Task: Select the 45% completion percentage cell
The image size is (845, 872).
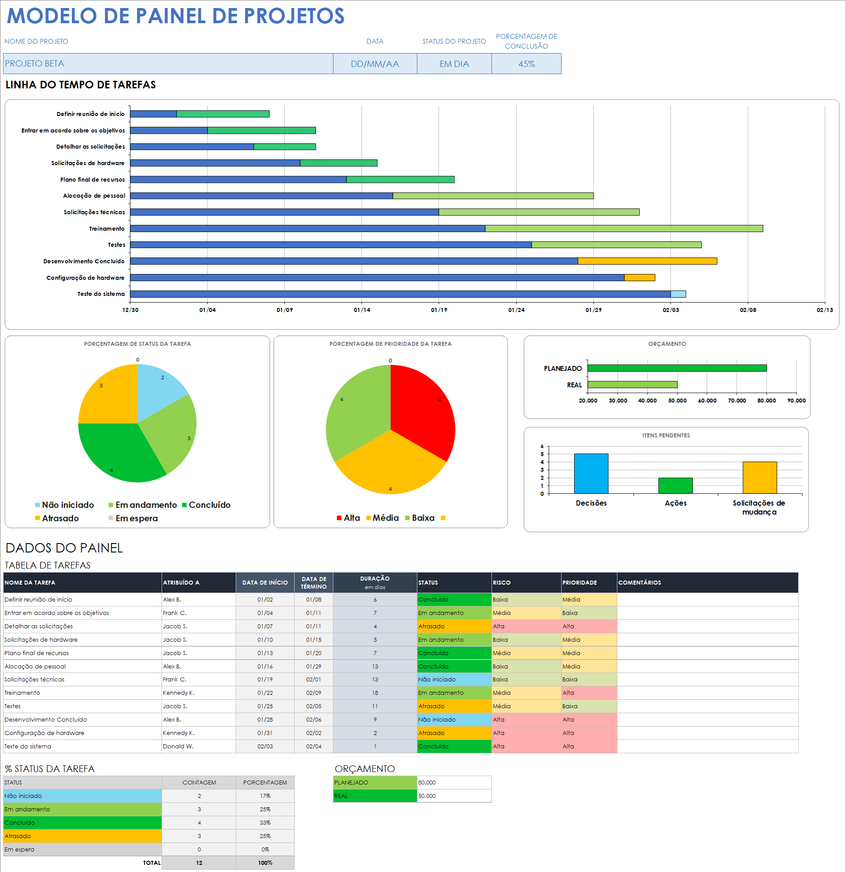Action: click(x=526, y=64)
